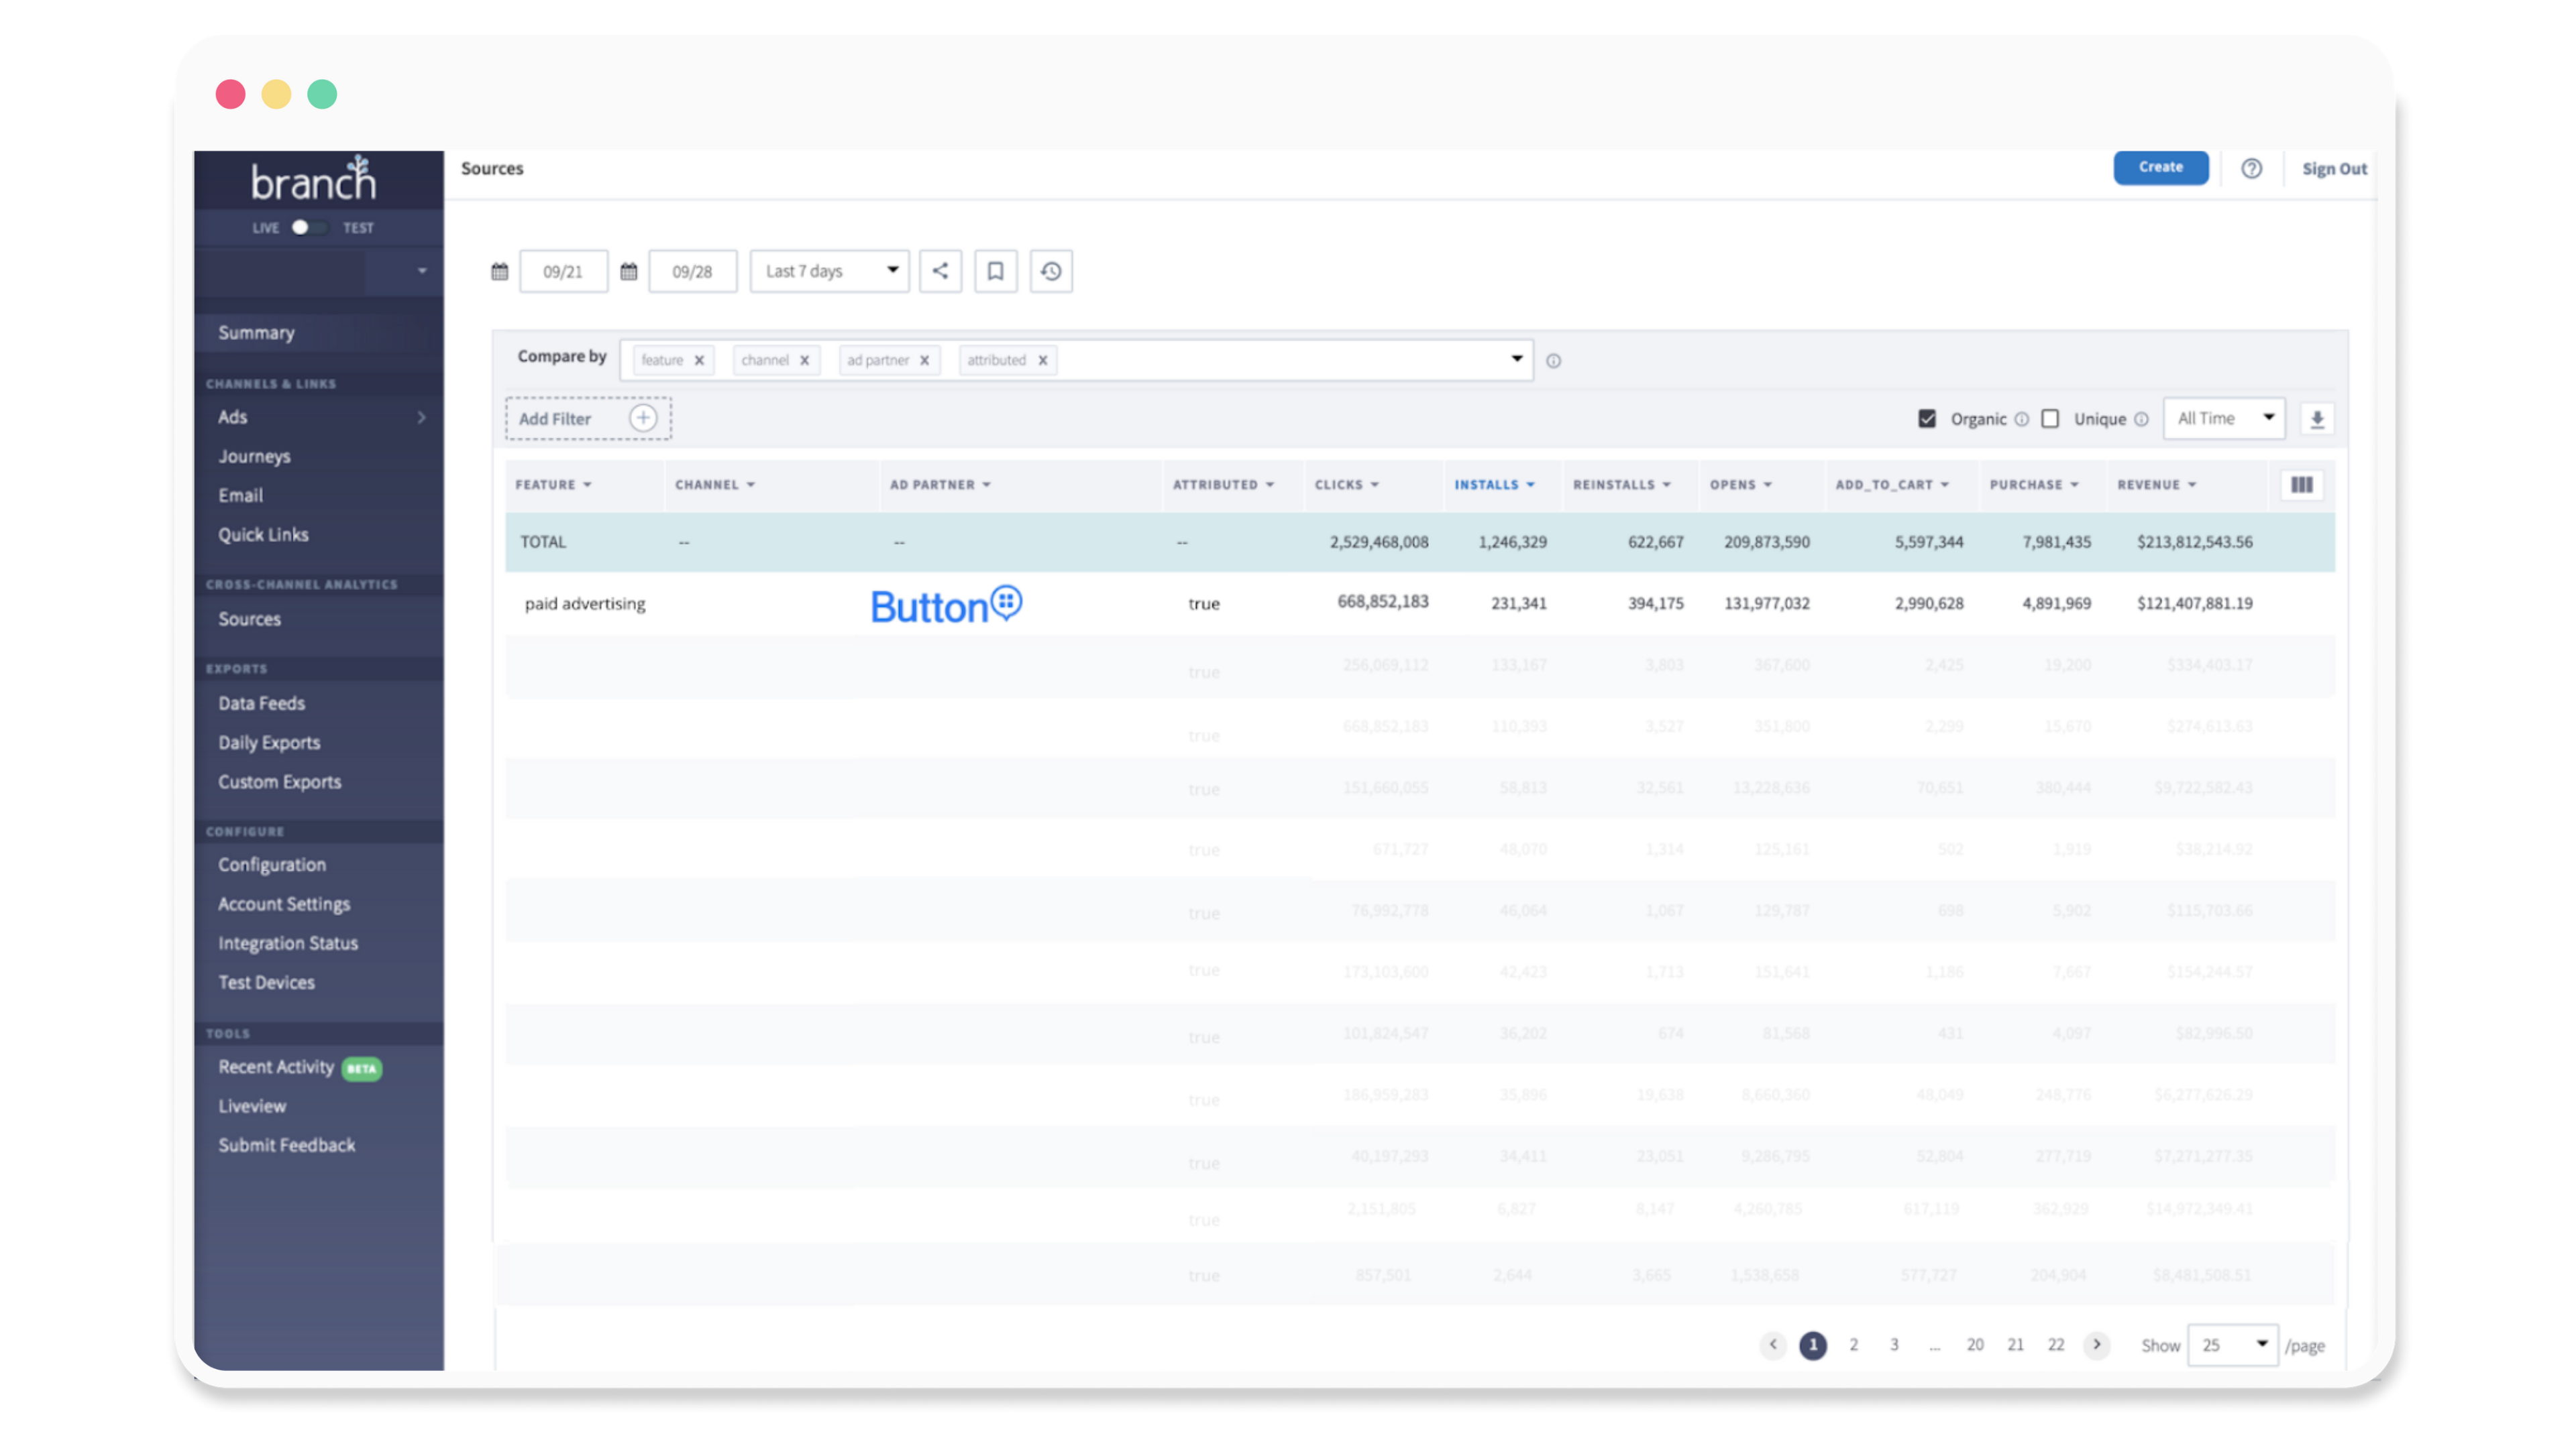Open Liveview in the sidebar

pyautogui.click(x=252, y=1105)
